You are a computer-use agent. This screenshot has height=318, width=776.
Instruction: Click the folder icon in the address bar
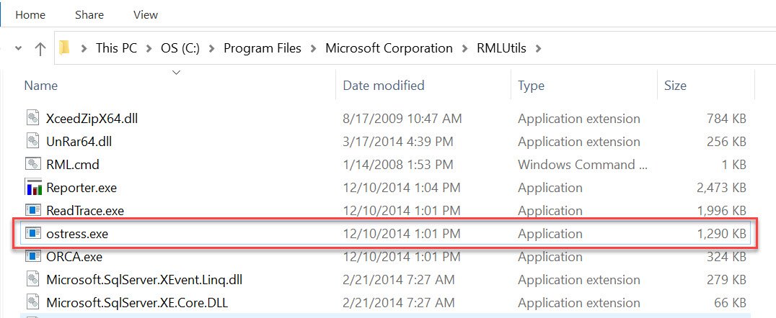pos(64,48)
